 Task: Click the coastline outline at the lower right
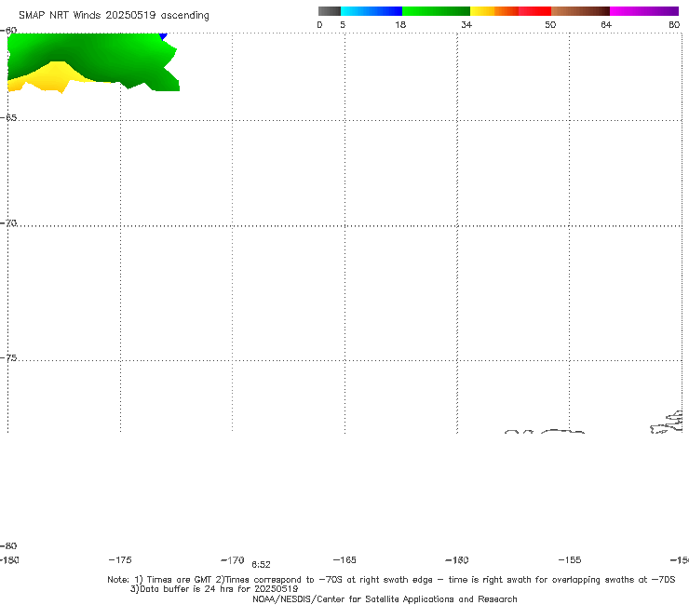667,423
